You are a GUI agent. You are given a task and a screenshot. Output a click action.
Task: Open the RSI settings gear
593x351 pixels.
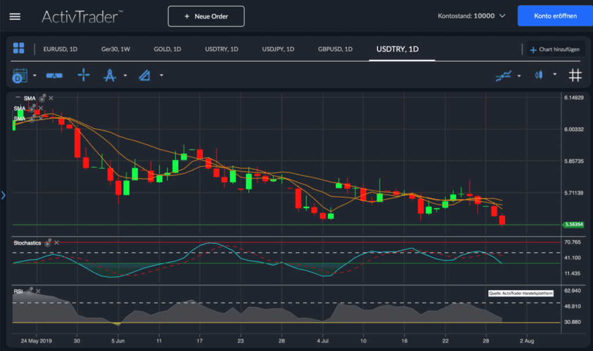pos(30,291)
